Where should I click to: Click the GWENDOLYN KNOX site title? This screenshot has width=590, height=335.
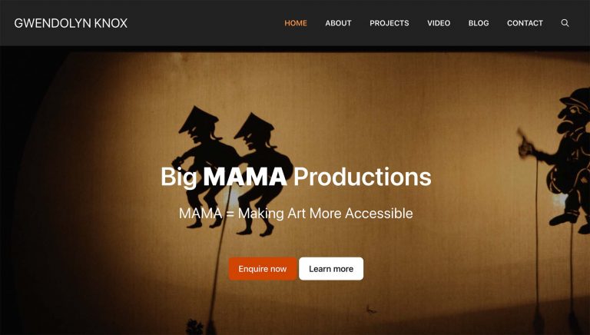71,23
